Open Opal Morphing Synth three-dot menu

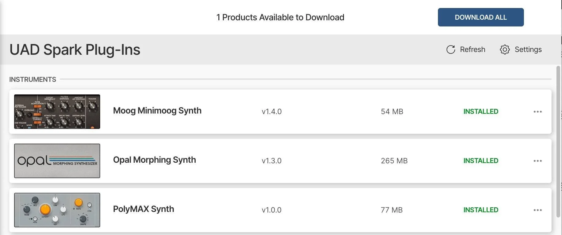(x=537, y=161)
